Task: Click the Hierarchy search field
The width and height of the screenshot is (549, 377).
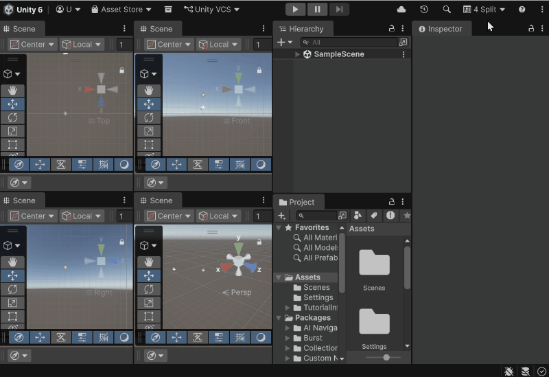Action: point(350,43)
